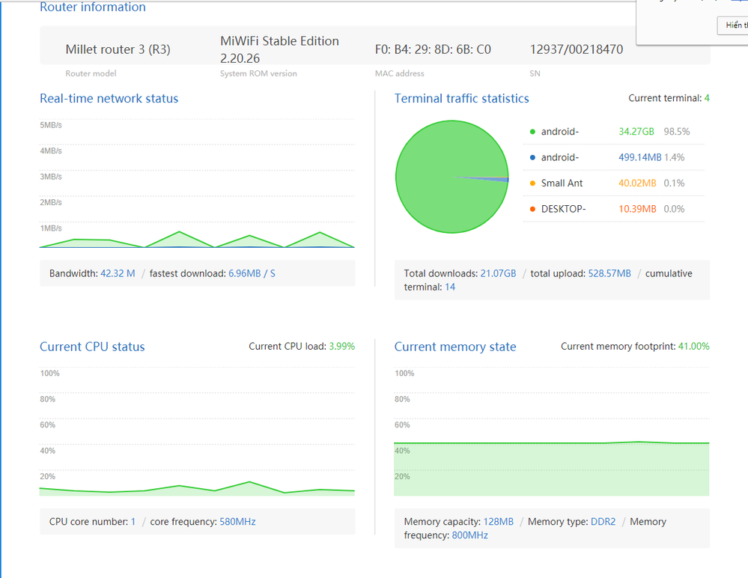Click the memory footprint 41.00% value

(693, 347)
